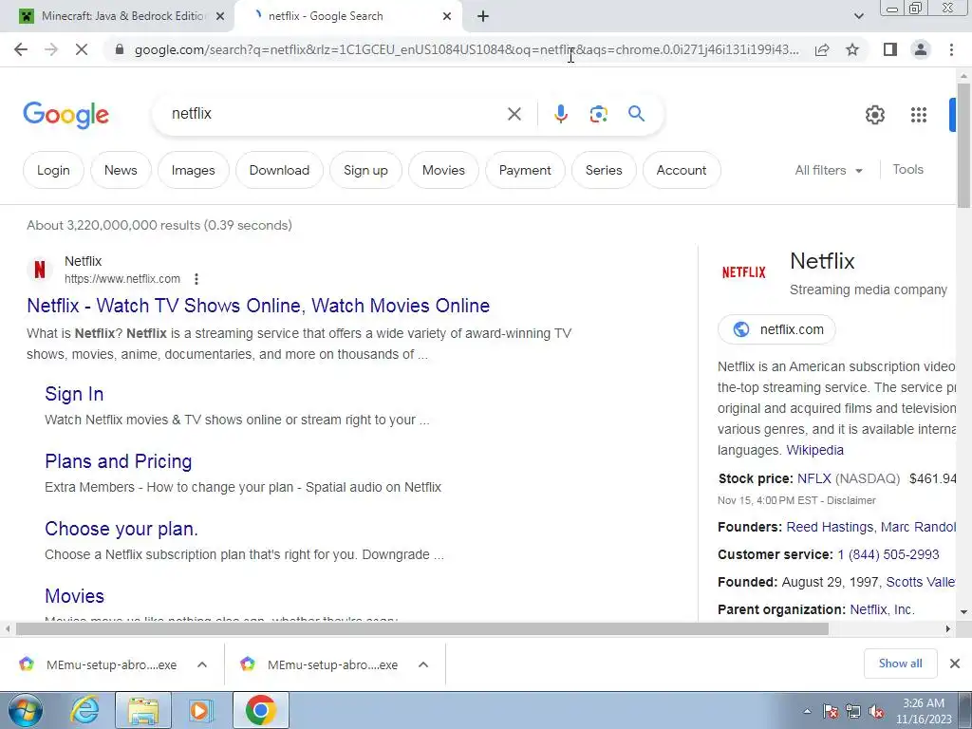Click the vertical scrollbar down arrow
The height and width of the screenshot is (729, 972).
pyautogui.click(x=963, y=611)
